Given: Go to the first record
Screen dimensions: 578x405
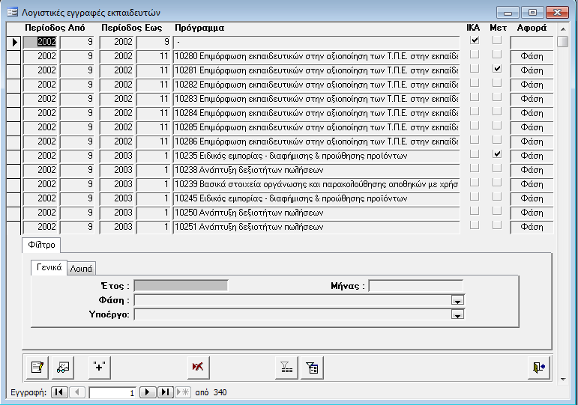Looking at the screenshot, I should tap(59, 392).
